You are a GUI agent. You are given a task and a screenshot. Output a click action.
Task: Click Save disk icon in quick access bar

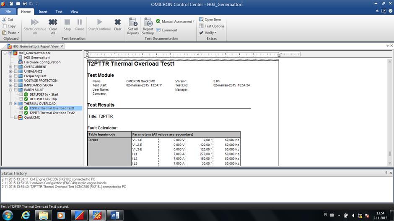pyautogui.click(x=25, y=3)
